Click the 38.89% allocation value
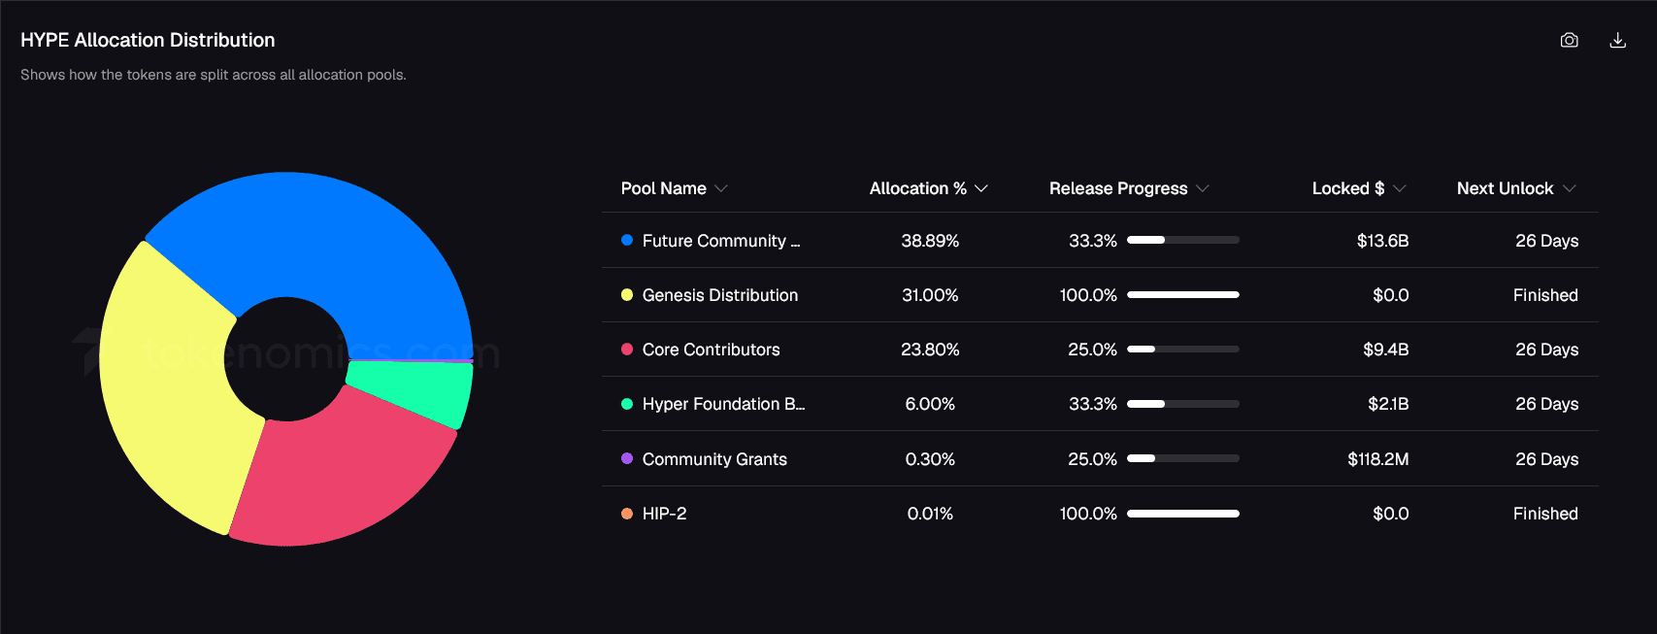 point(930,241)
